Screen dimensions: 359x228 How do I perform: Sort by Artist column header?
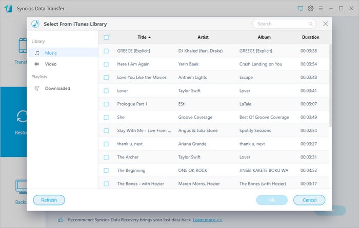click(x=203, y=37)
